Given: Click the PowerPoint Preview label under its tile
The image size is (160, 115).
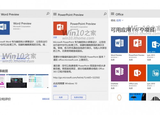Looking at the screenshot, I should (x=137, y=55).
